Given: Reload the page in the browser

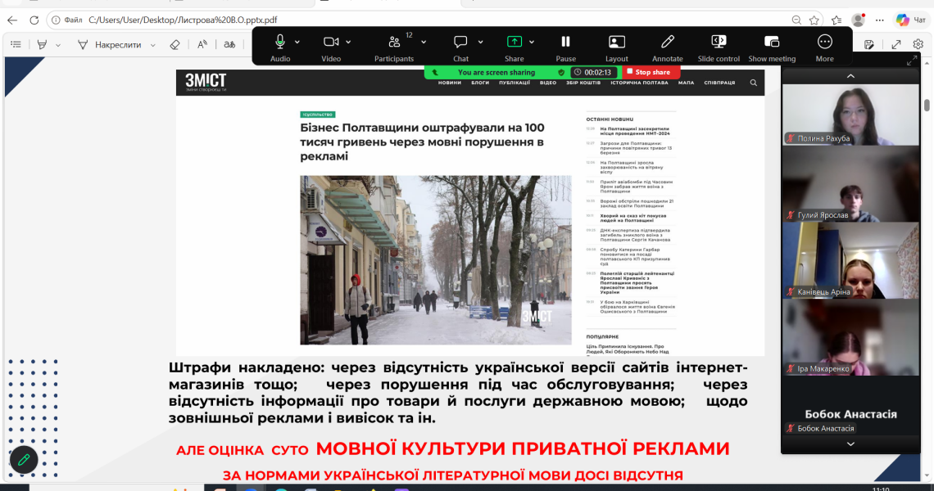Looking at the screenshot, I should (34, 20).
